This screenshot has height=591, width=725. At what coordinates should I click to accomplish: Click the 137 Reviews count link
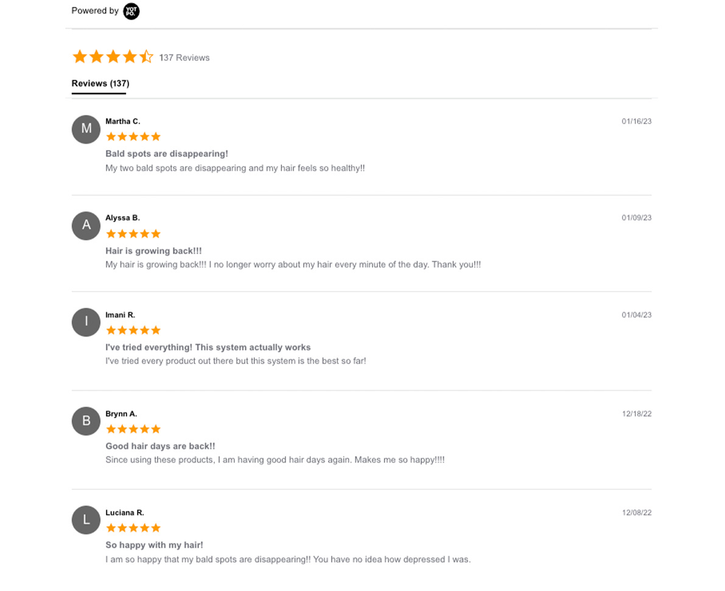(x=184, y=58)
